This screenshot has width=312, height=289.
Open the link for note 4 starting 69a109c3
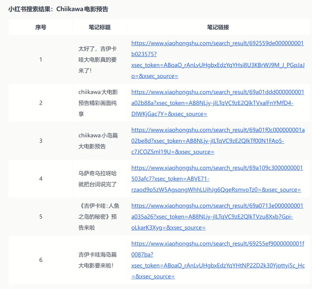217,178
